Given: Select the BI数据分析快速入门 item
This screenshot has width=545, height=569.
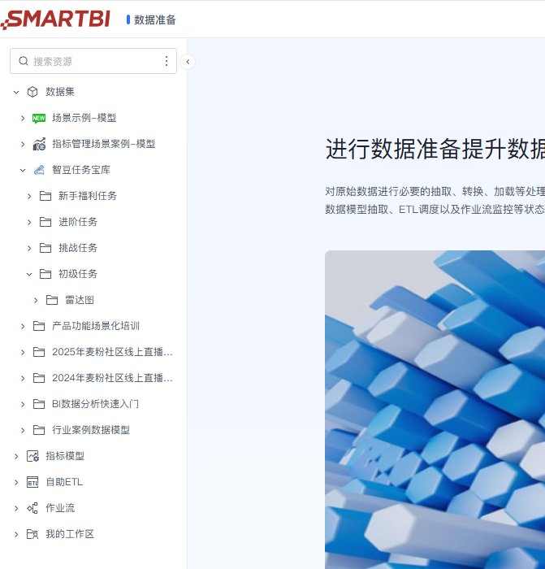Looking at the screenshot, I should coord(93,404).
